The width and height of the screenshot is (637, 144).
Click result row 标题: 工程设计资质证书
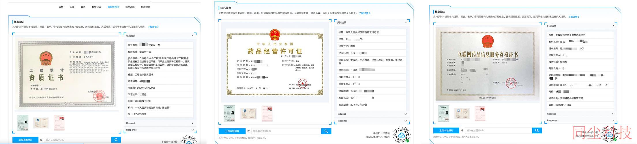160,75
